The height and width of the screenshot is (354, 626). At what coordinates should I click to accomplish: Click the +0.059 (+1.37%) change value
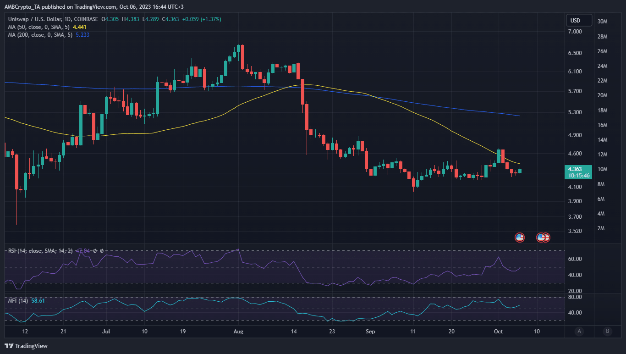point(202,19)
